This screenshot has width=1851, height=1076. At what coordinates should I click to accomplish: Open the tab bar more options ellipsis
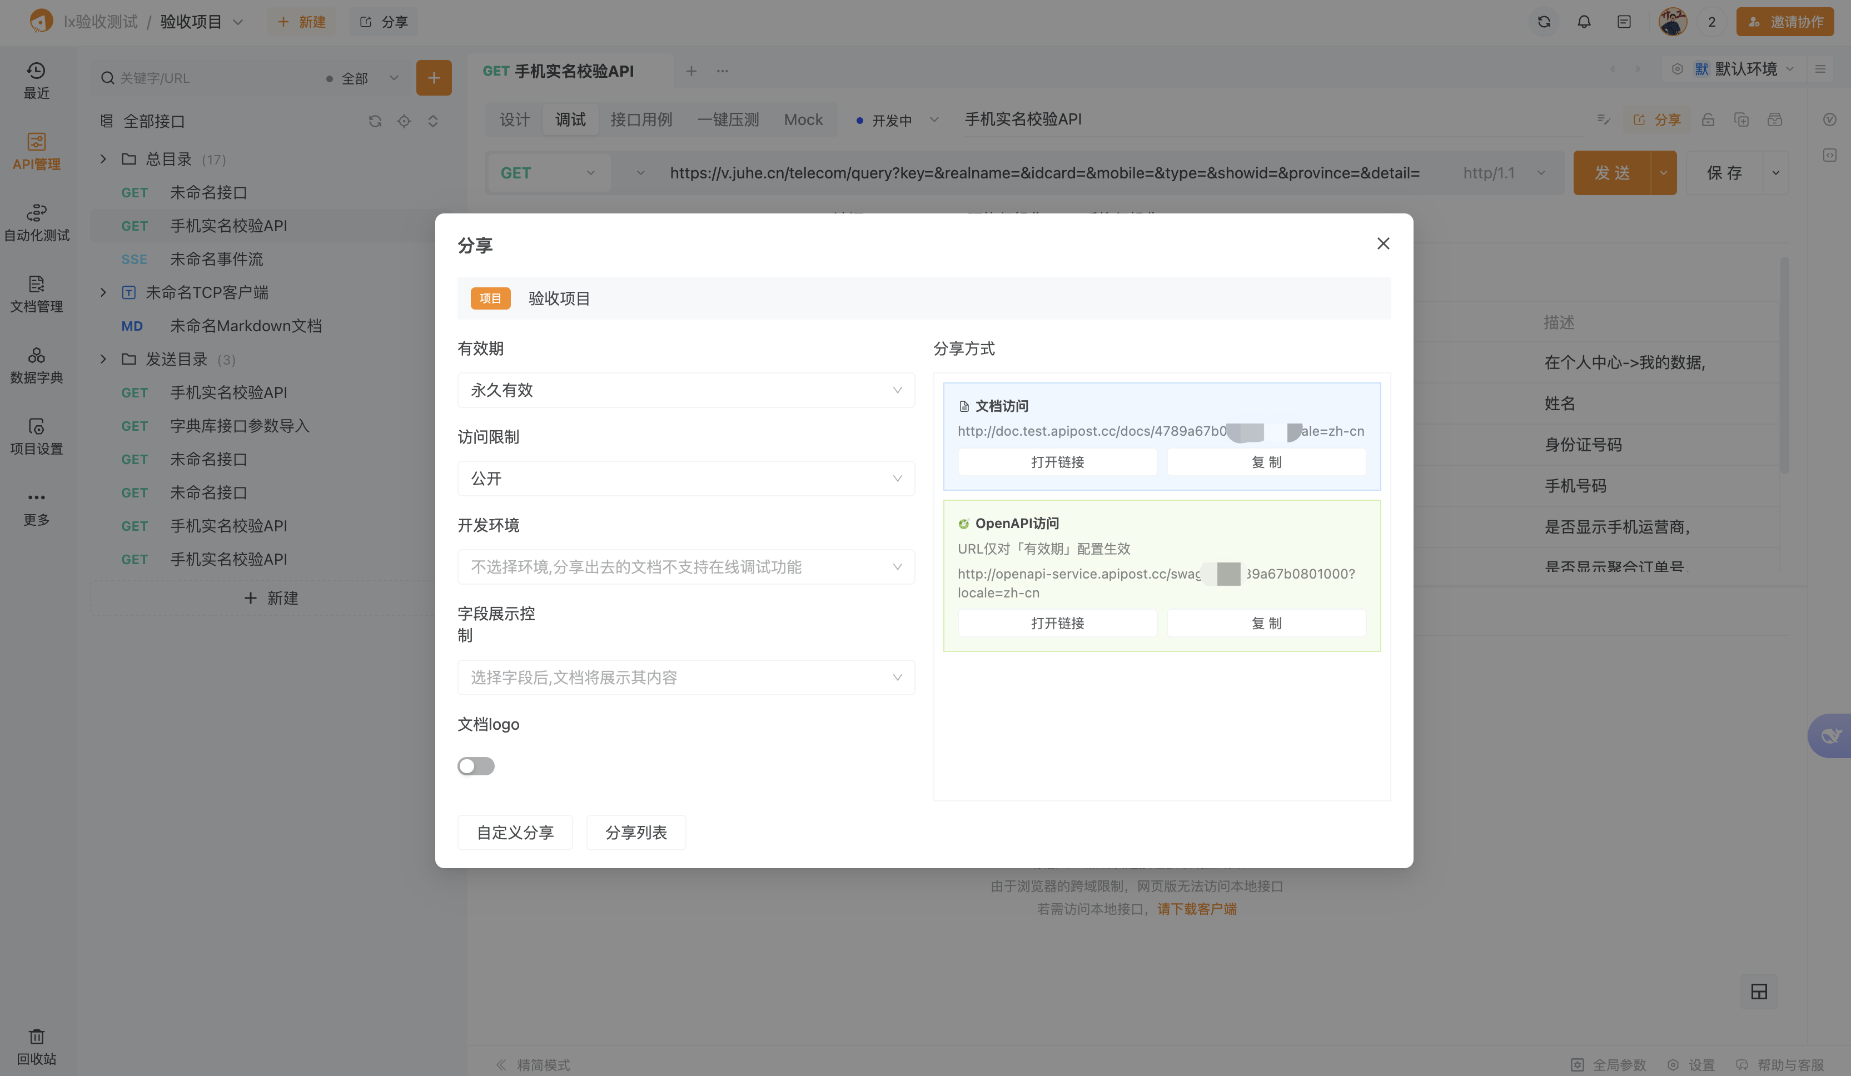coord(722,71)
